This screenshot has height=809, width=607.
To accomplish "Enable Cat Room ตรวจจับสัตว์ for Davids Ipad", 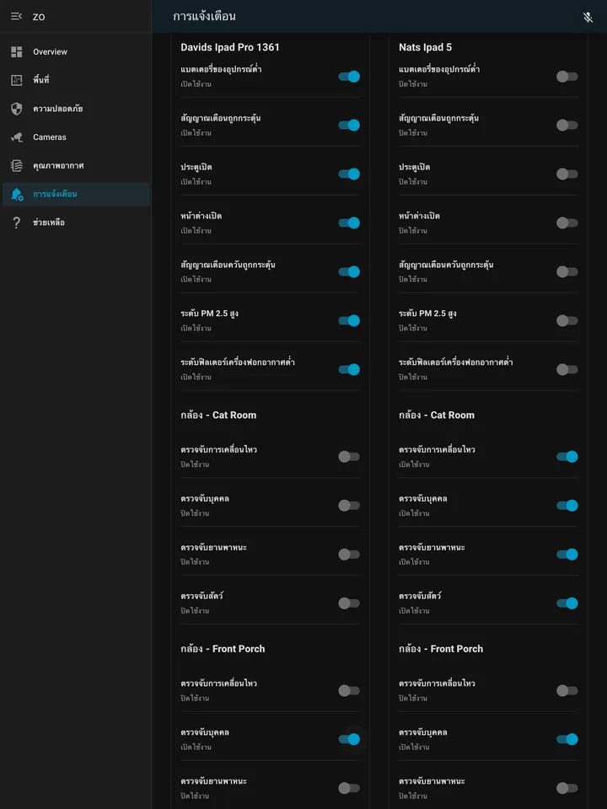I will pyautogui.click(x=349, y=603).
